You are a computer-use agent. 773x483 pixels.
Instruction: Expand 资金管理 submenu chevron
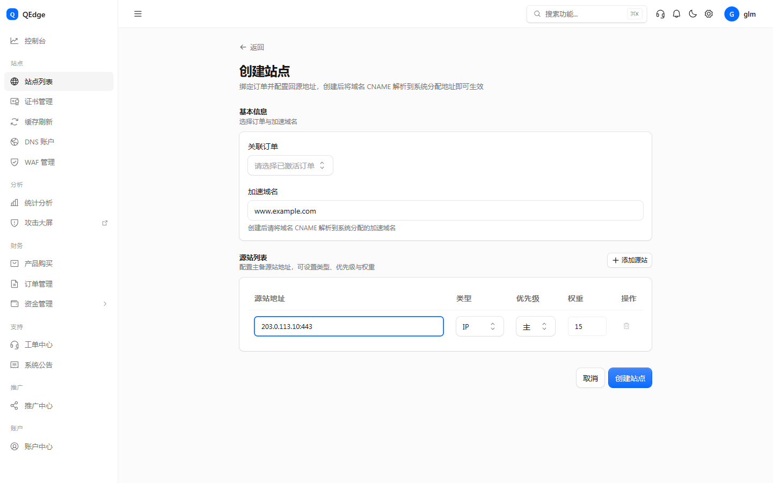click(x=105, y=304)
